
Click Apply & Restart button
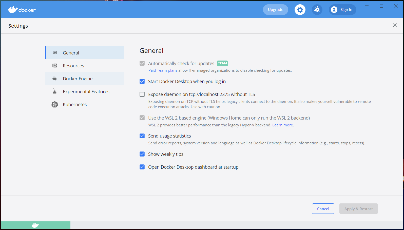coord(359,209)
